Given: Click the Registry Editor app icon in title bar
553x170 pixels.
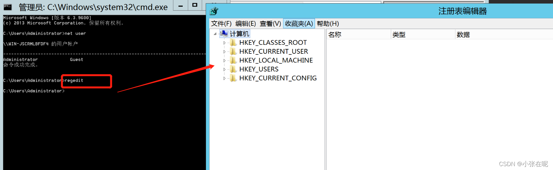Looking at the screenshot, I should tap(214, 11).
